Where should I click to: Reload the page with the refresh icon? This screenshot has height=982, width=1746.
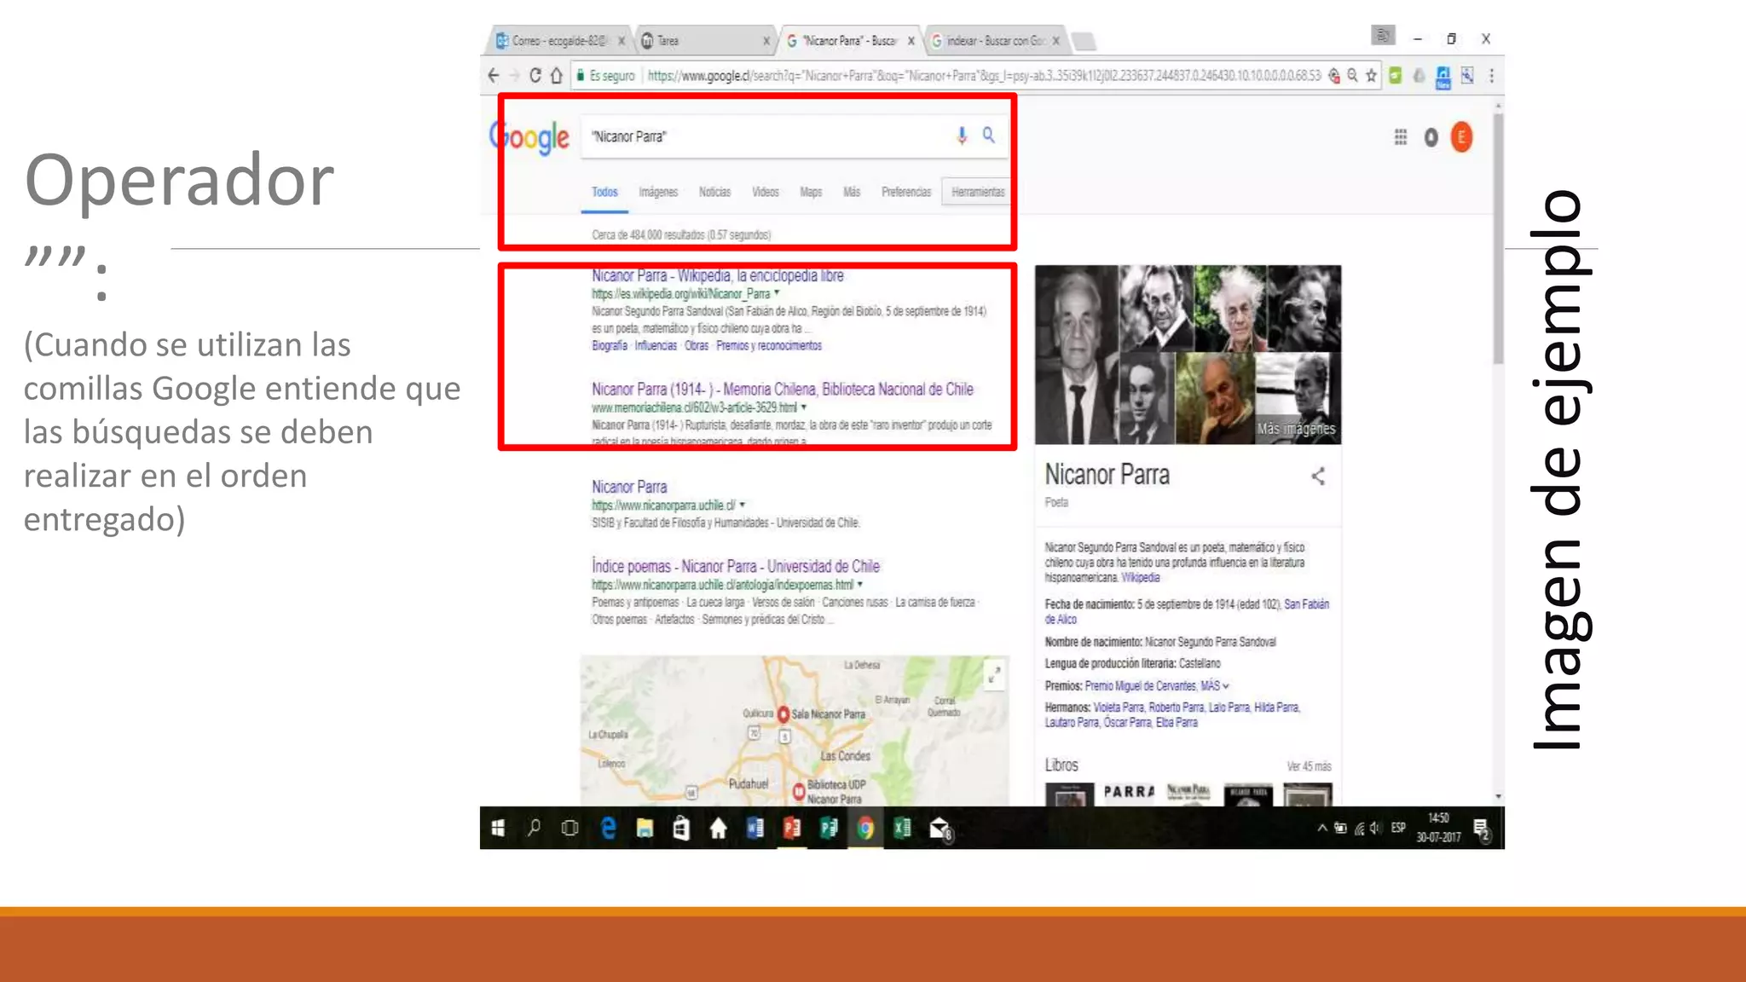pos(535,76)
